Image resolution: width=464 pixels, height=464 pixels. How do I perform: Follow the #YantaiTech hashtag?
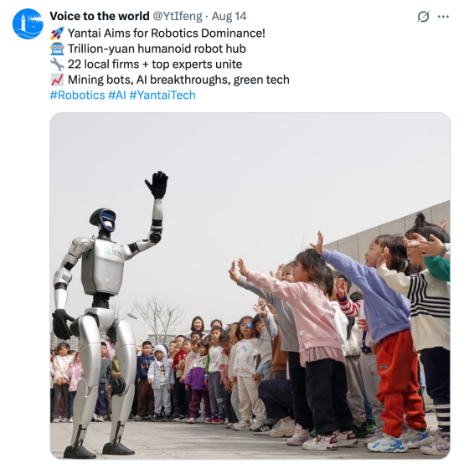pyautogui.click(x=162, y=95)
